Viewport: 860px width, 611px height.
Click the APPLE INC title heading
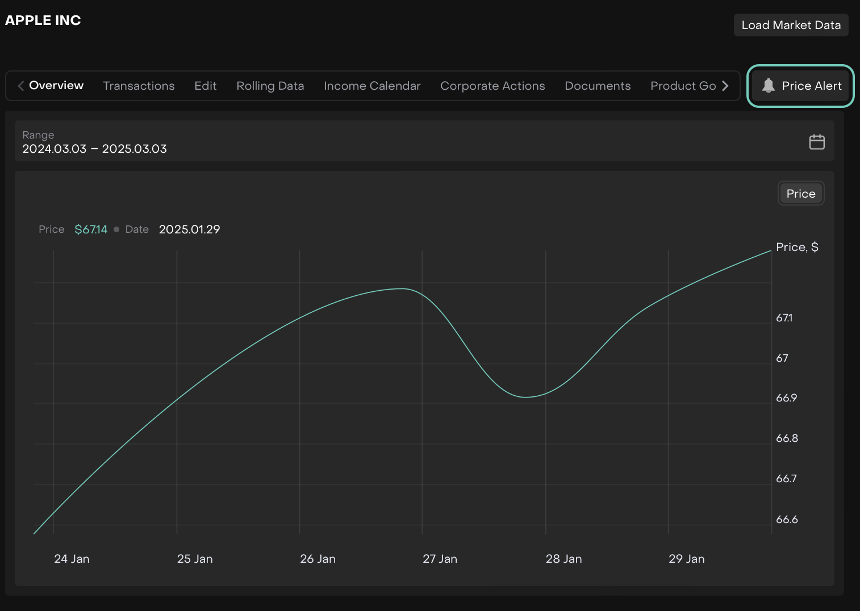pyautogui.click(x=43, y=20)
